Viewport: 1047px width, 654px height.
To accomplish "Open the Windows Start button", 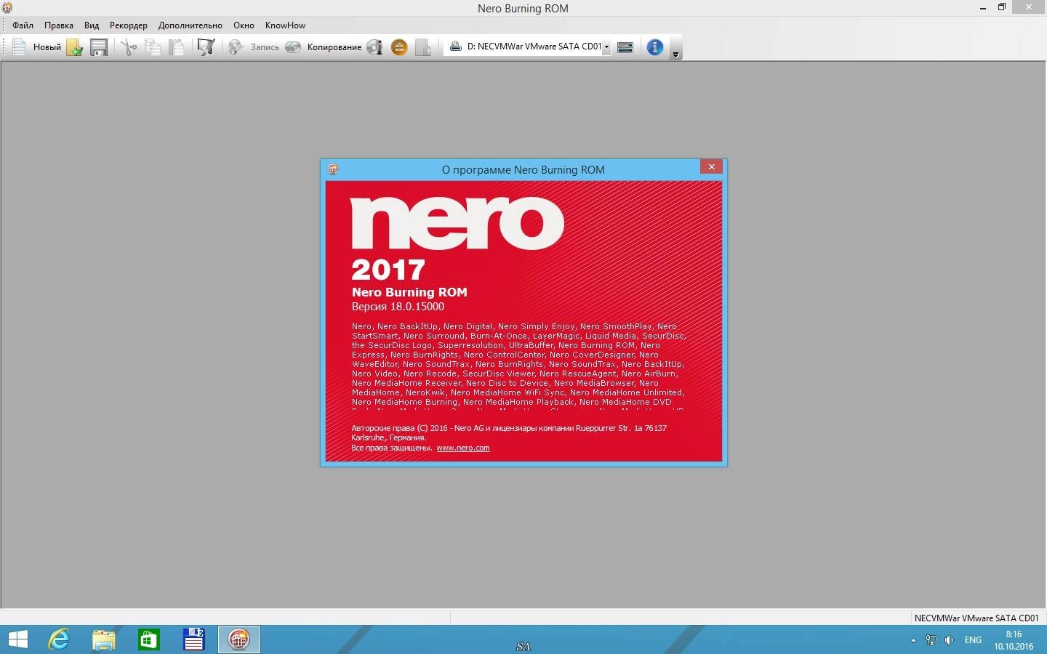I will coord(17,639).
